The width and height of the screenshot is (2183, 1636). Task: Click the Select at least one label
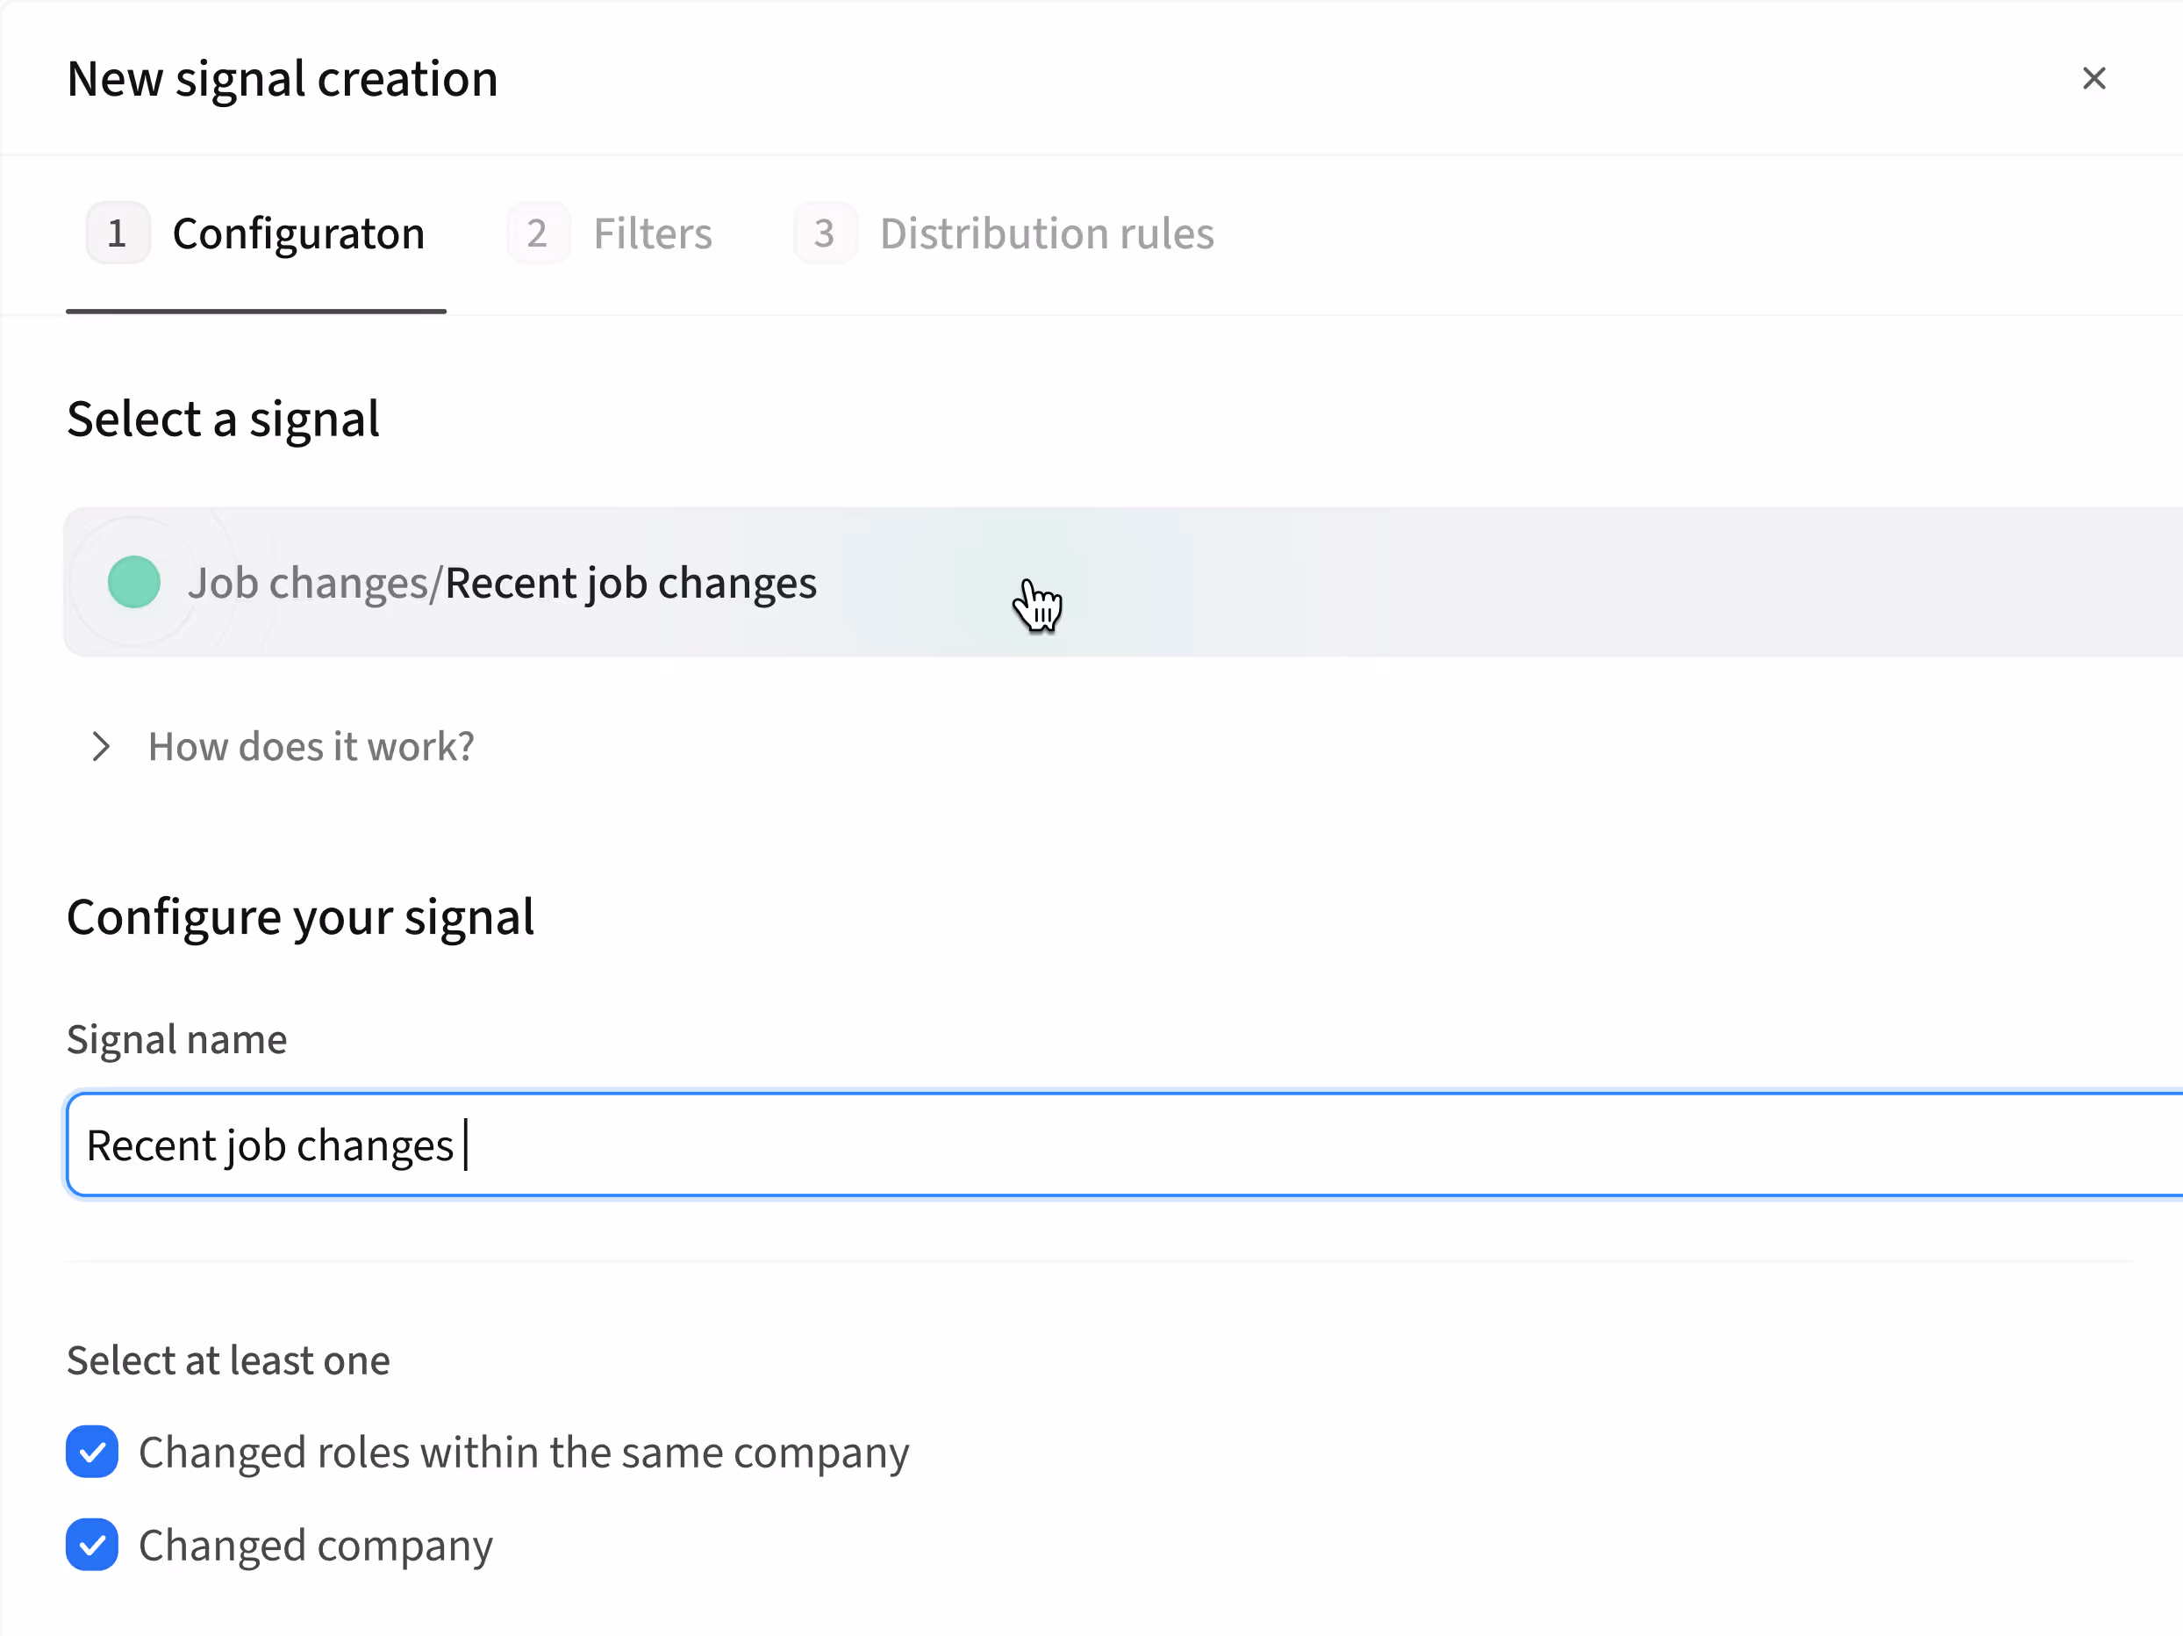click(x=228, y=1360)
